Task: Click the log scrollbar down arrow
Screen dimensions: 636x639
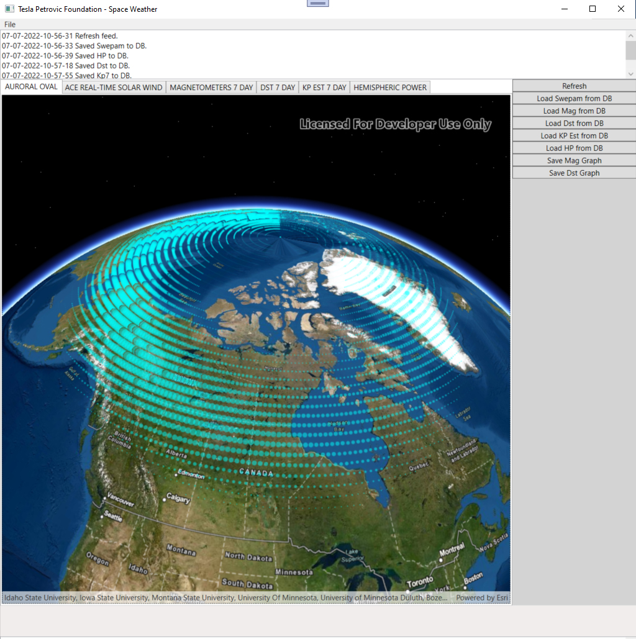Action: coord(630,74)
